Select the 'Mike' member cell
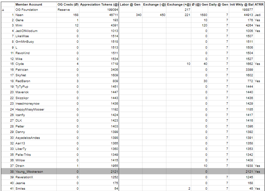The width and height of the screenshot is (265, 191). click(19, 59)
